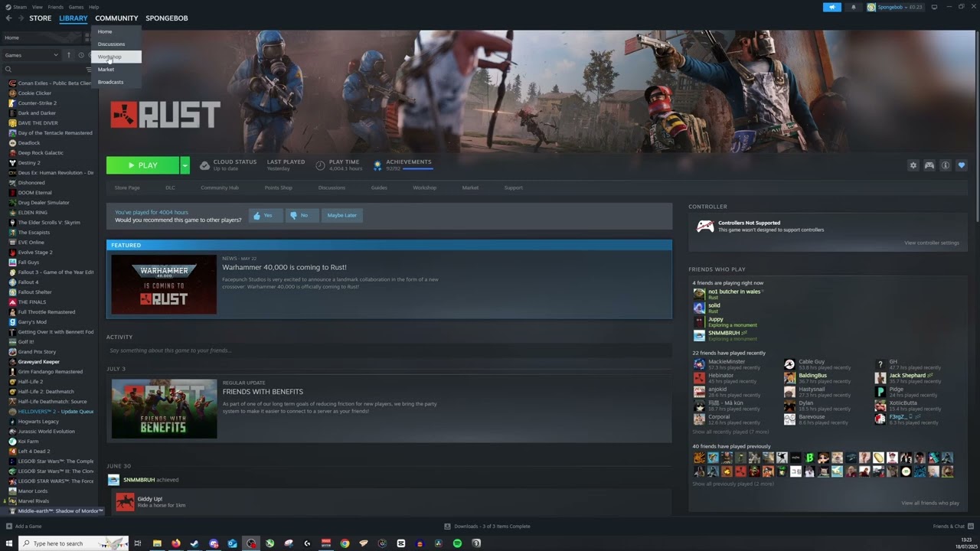The width and height of the screenshot is (980, 551).
Task: Click the thumbs-down No recommendation
Action: pyautogui.click(x=300, y=216)
